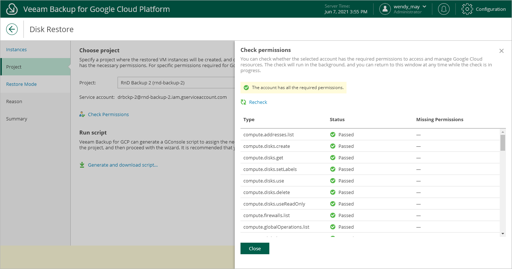Expand the wendy_may account dropdown
The height and width of the screenshot is (269, 512).
424,6
